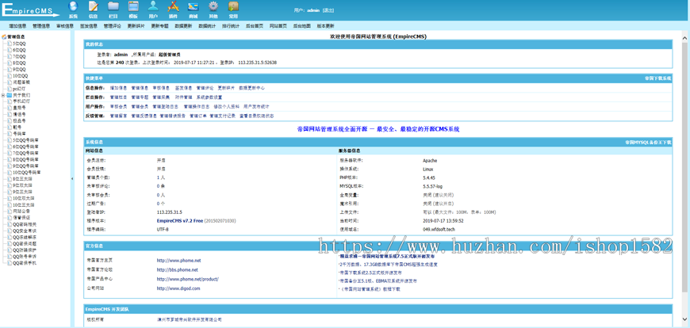The width and height of the screenshot is (690, 328).
Task: Open the 商城 (Shop) card icon
Action: (193, 8)
